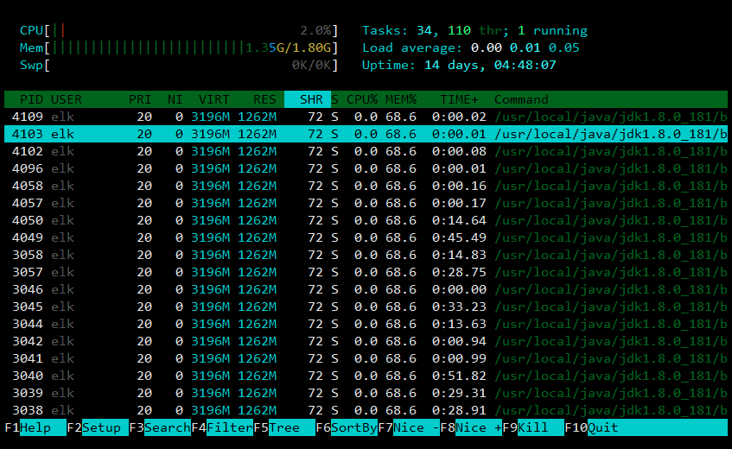Open Setup from the F2 function bar
This screenshot has width=732, height=449.
[98, 427]
